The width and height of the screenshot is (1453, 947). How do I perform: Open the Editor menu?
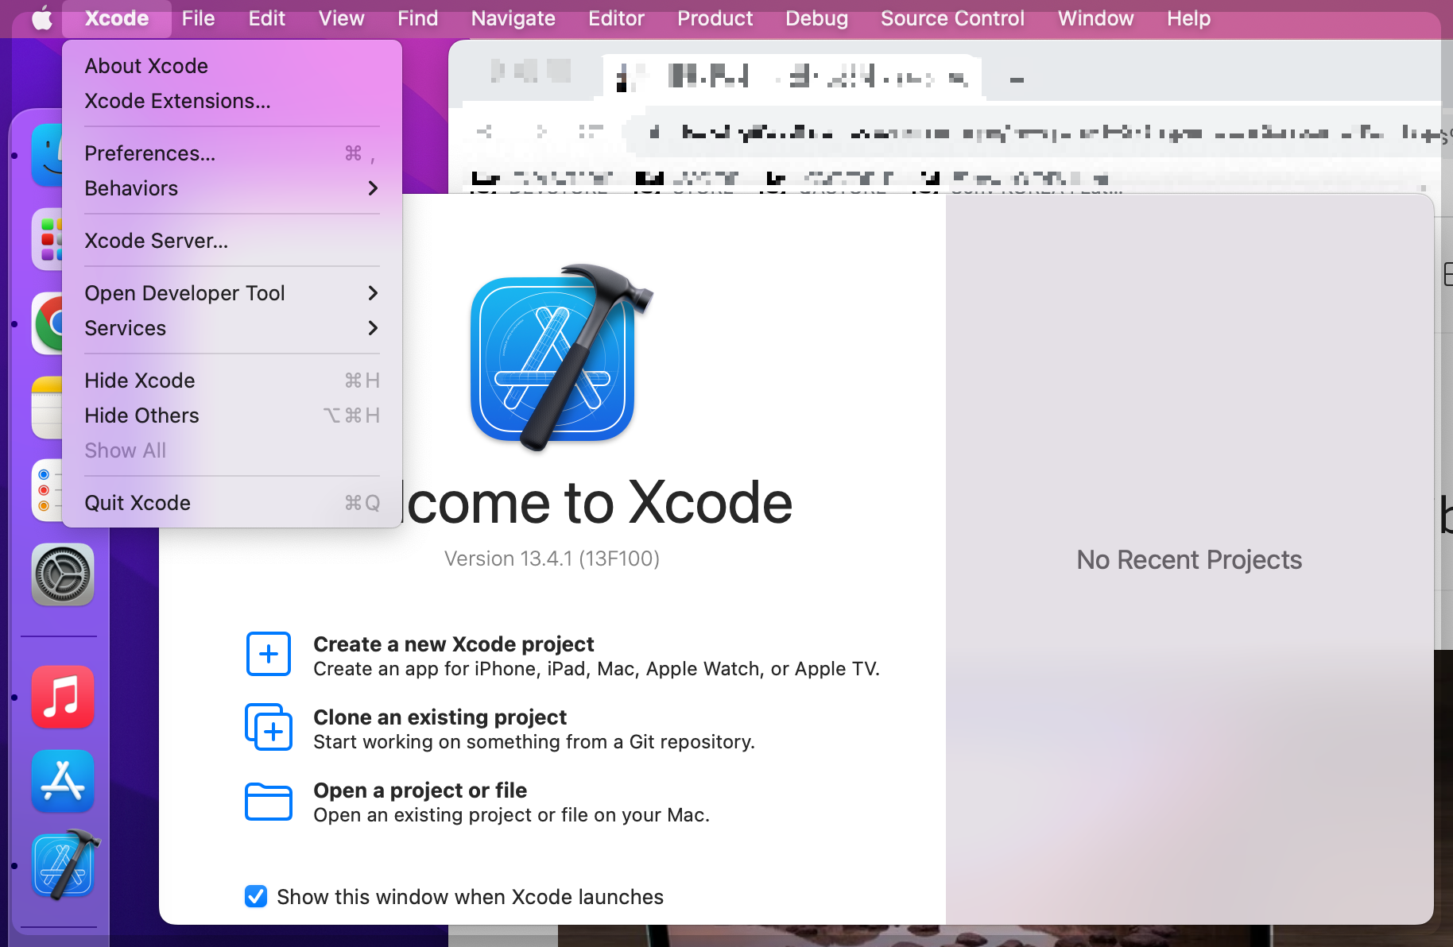616,18
